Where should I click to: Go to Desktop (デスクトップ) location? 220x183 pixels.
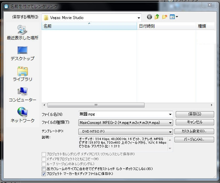point(22,53)
